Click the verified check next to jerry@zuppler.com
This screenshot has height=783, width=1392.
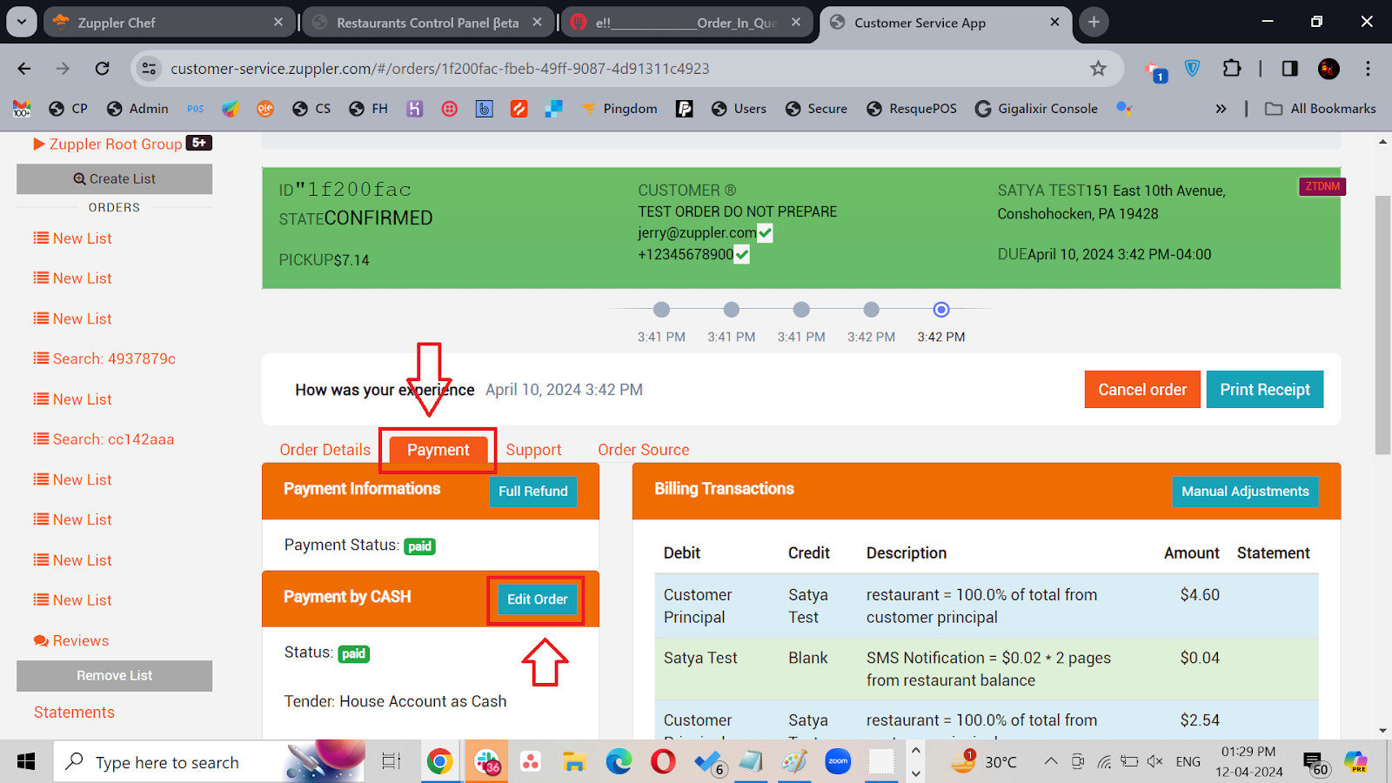[765, 233]
